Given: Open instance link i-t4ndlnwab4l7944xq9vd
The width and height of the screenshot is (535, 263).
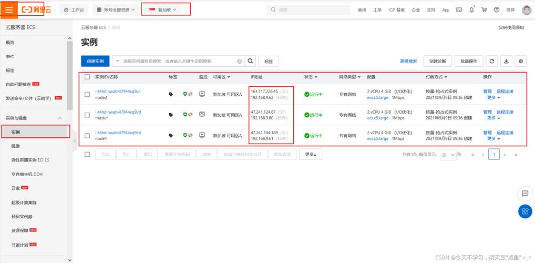Looking at the screenshot, I should [x=118, y=112].
